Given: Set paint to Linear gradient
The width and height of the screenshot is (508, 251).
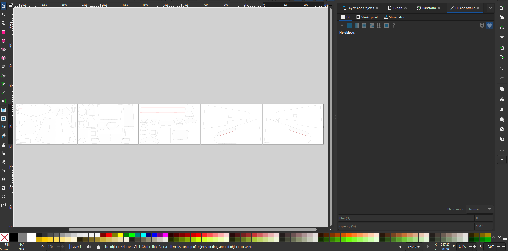Looking at the screenshot, I should (x=357, y=25).
